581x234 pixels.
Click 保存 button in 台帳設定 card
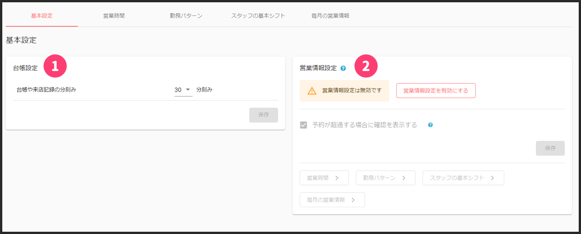click(x=263, y=115)
